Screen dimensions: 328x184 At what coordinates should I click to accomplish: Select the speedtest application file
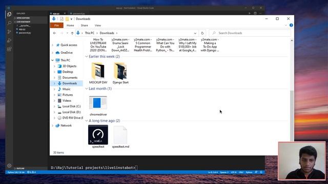tap(98, 136)
